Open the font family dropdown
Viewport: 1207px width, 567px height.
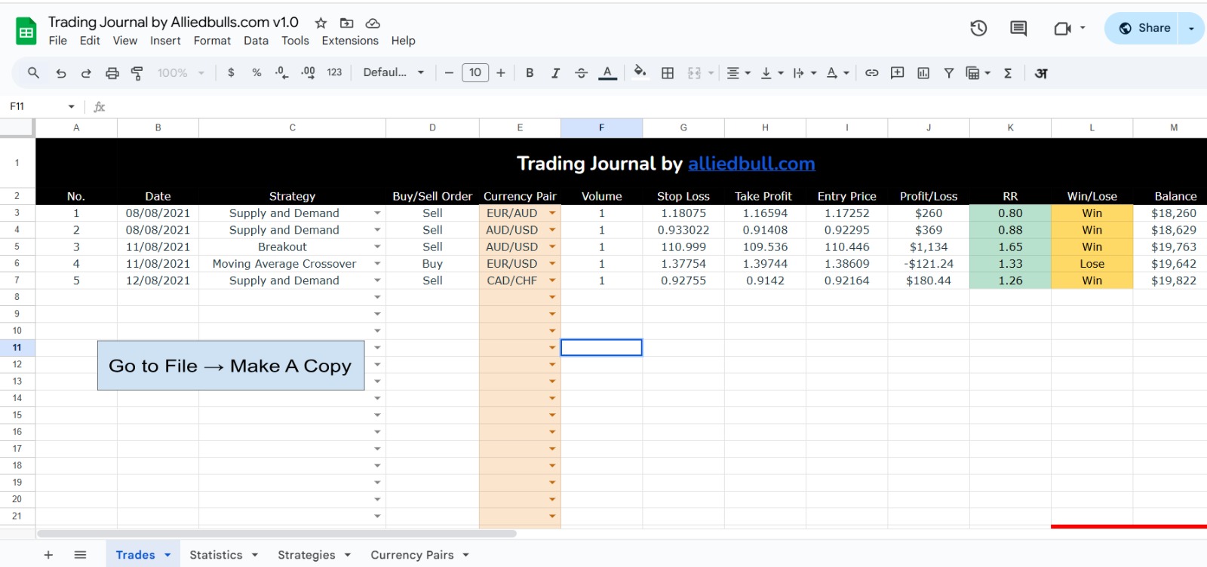coord(393,73)
